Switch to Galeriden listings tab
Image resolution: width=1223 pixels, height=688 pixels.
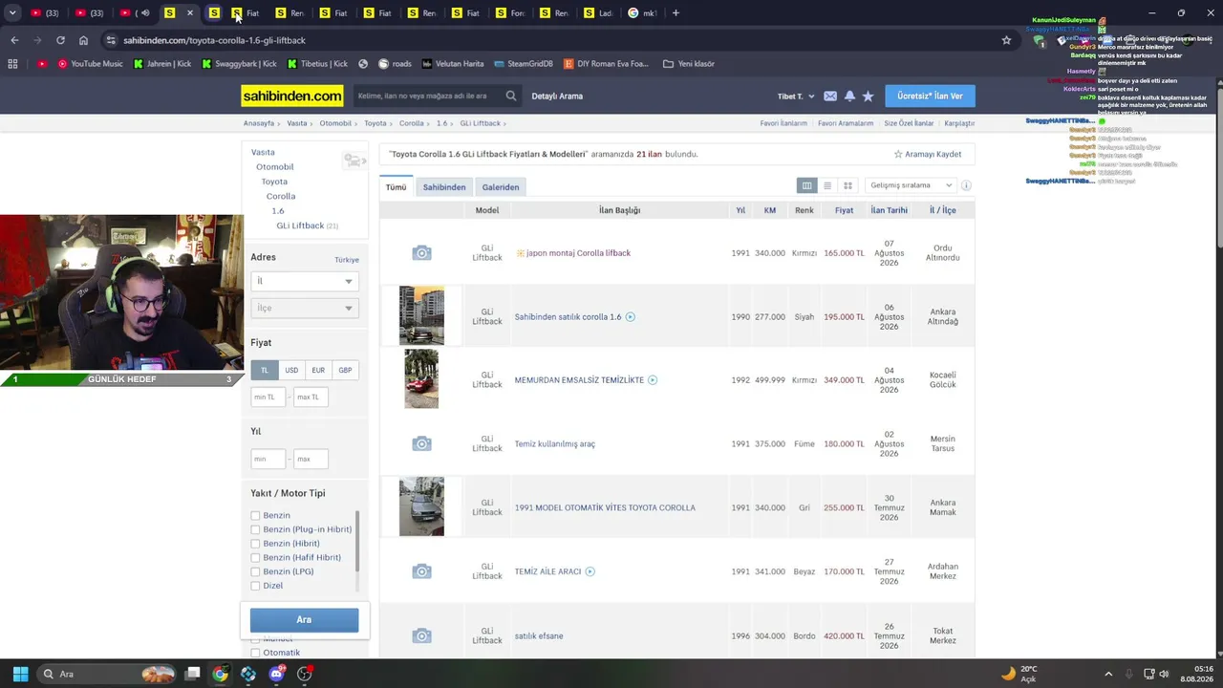point(501,187)
